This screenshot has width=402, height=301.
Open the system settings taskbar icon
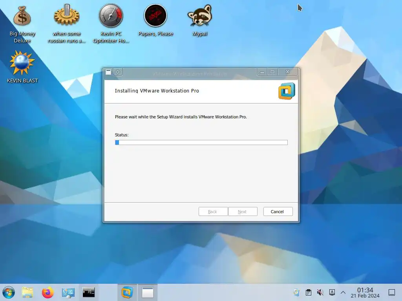(x=68, y=292)
